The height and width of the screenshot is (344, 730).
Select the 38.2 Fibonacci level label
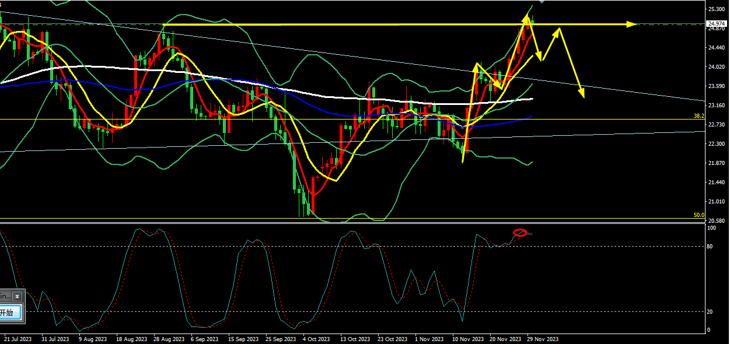[x=698, y=116]
